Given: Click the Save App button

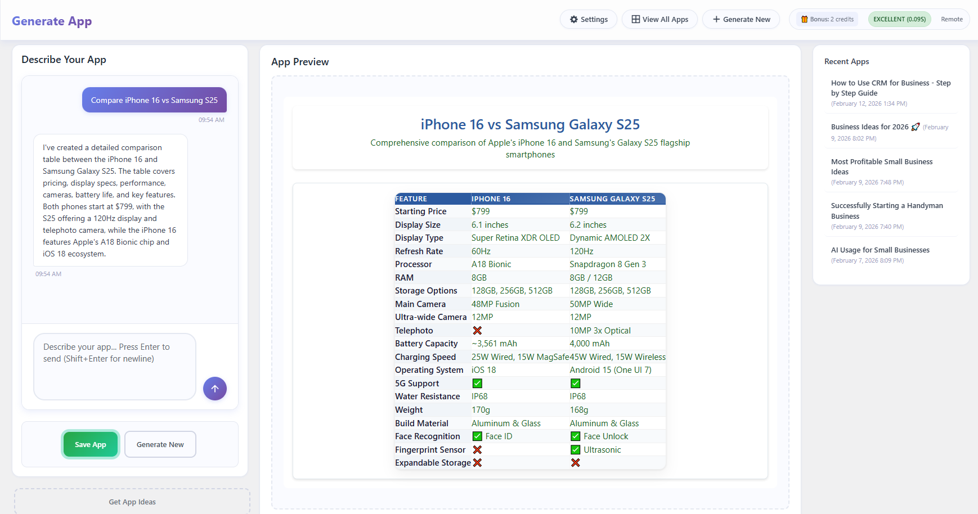Looking at the screenshot, I should pyautogui.click(x=90, y=444).
